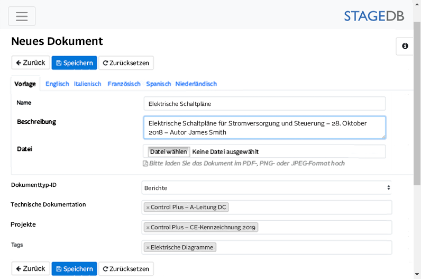Click the info icon button
The image size is (421, 279).
point(405,46)
